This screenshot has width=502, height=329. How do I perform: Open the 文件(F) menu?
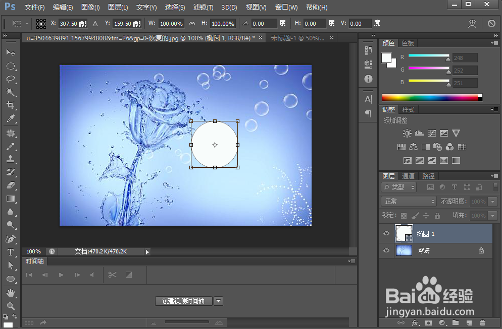(x=34, y=7)
